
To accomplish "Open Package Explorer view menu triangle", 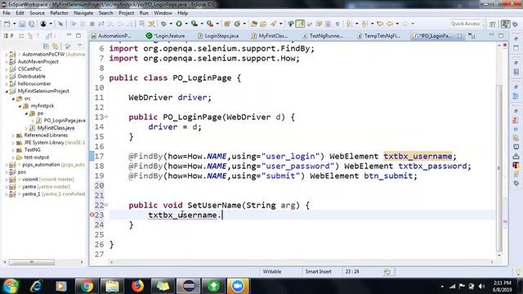I will click(x=79, y=46).
